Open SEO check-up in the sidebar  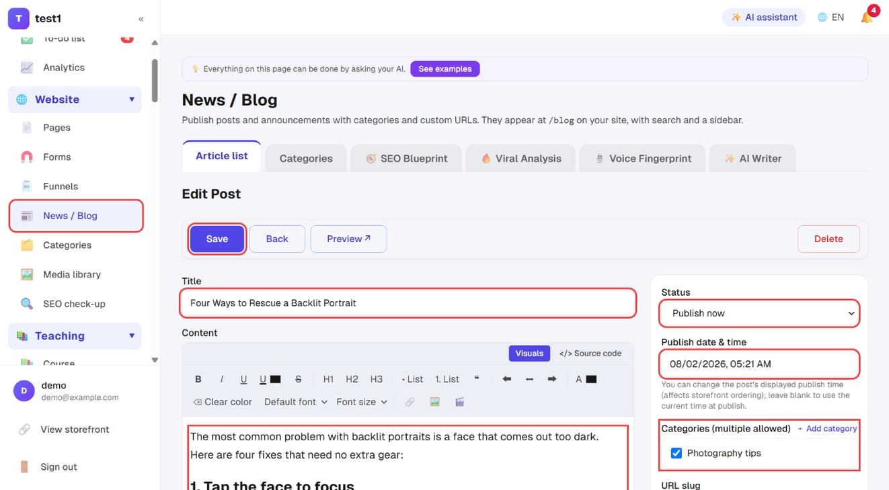[x=75, y=304]
